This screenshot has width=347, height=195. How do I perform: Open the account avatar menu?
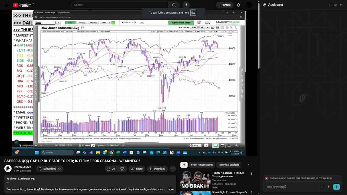[x=249, y=5]
